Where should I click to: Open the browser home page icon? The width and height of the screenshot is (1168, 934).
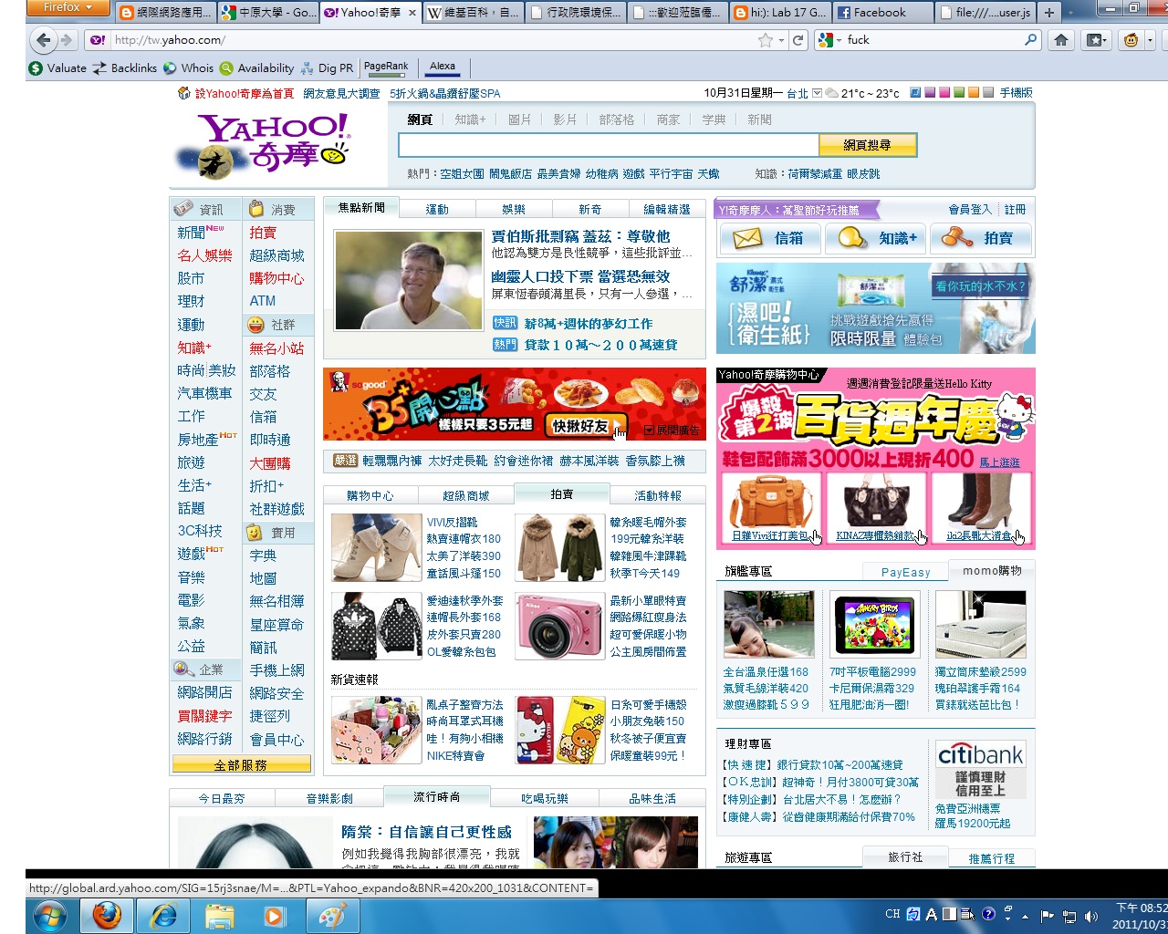click(x=1060, y=40)
